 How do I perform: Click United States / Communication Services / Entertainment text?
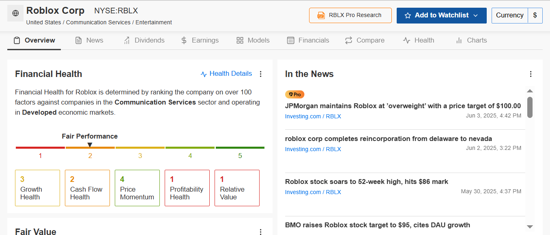[x=99, y=22]
